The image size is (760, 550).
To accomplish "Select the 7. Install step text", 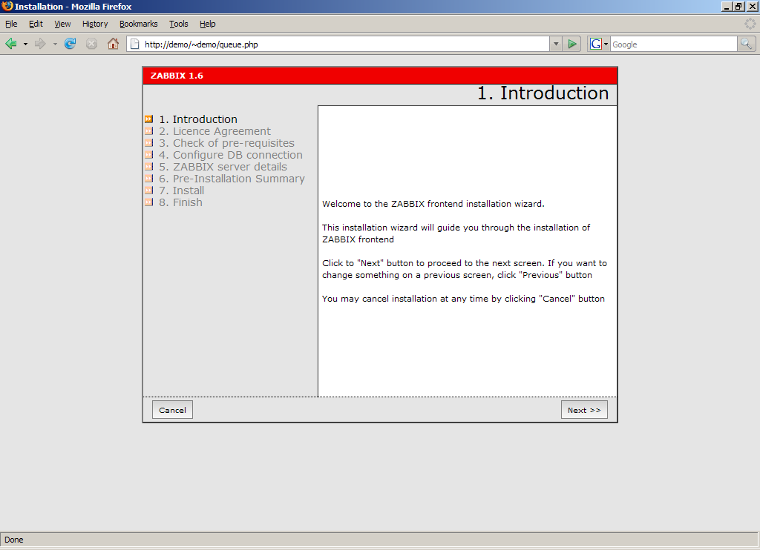I will 182,190.
